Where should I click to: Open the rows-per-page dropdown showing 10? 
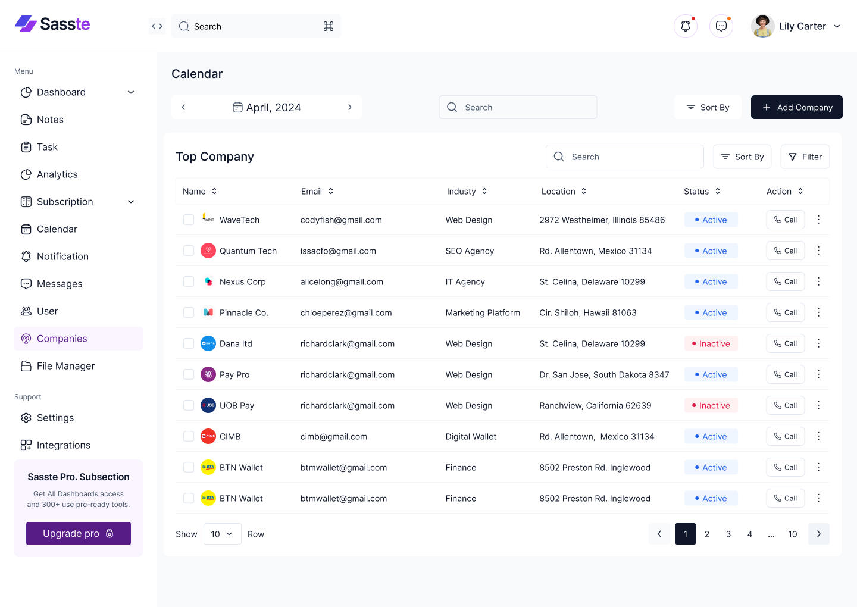[222, 534]
